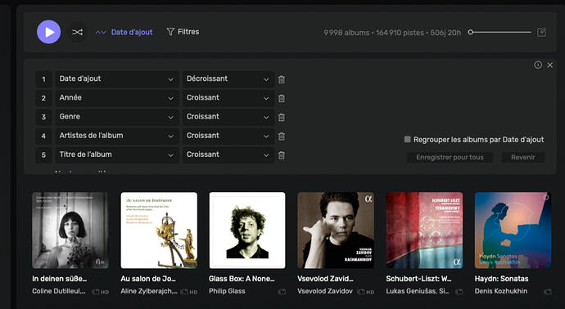Delete the Titre de l'album criterion
Viewport: 565px width, 309px height.
[x=282, y=155]
